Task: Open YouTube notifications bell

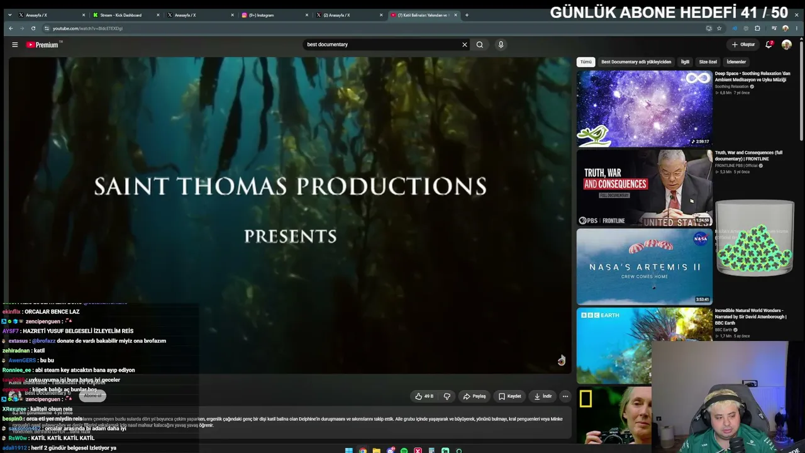Action: point(769,45)
